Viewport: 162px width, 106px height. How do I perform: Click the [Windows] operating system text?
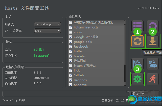(42, 56)
